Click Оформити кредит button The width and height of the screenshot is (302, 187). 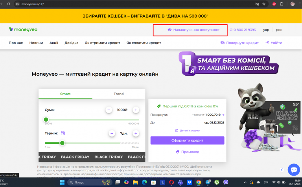188,140
